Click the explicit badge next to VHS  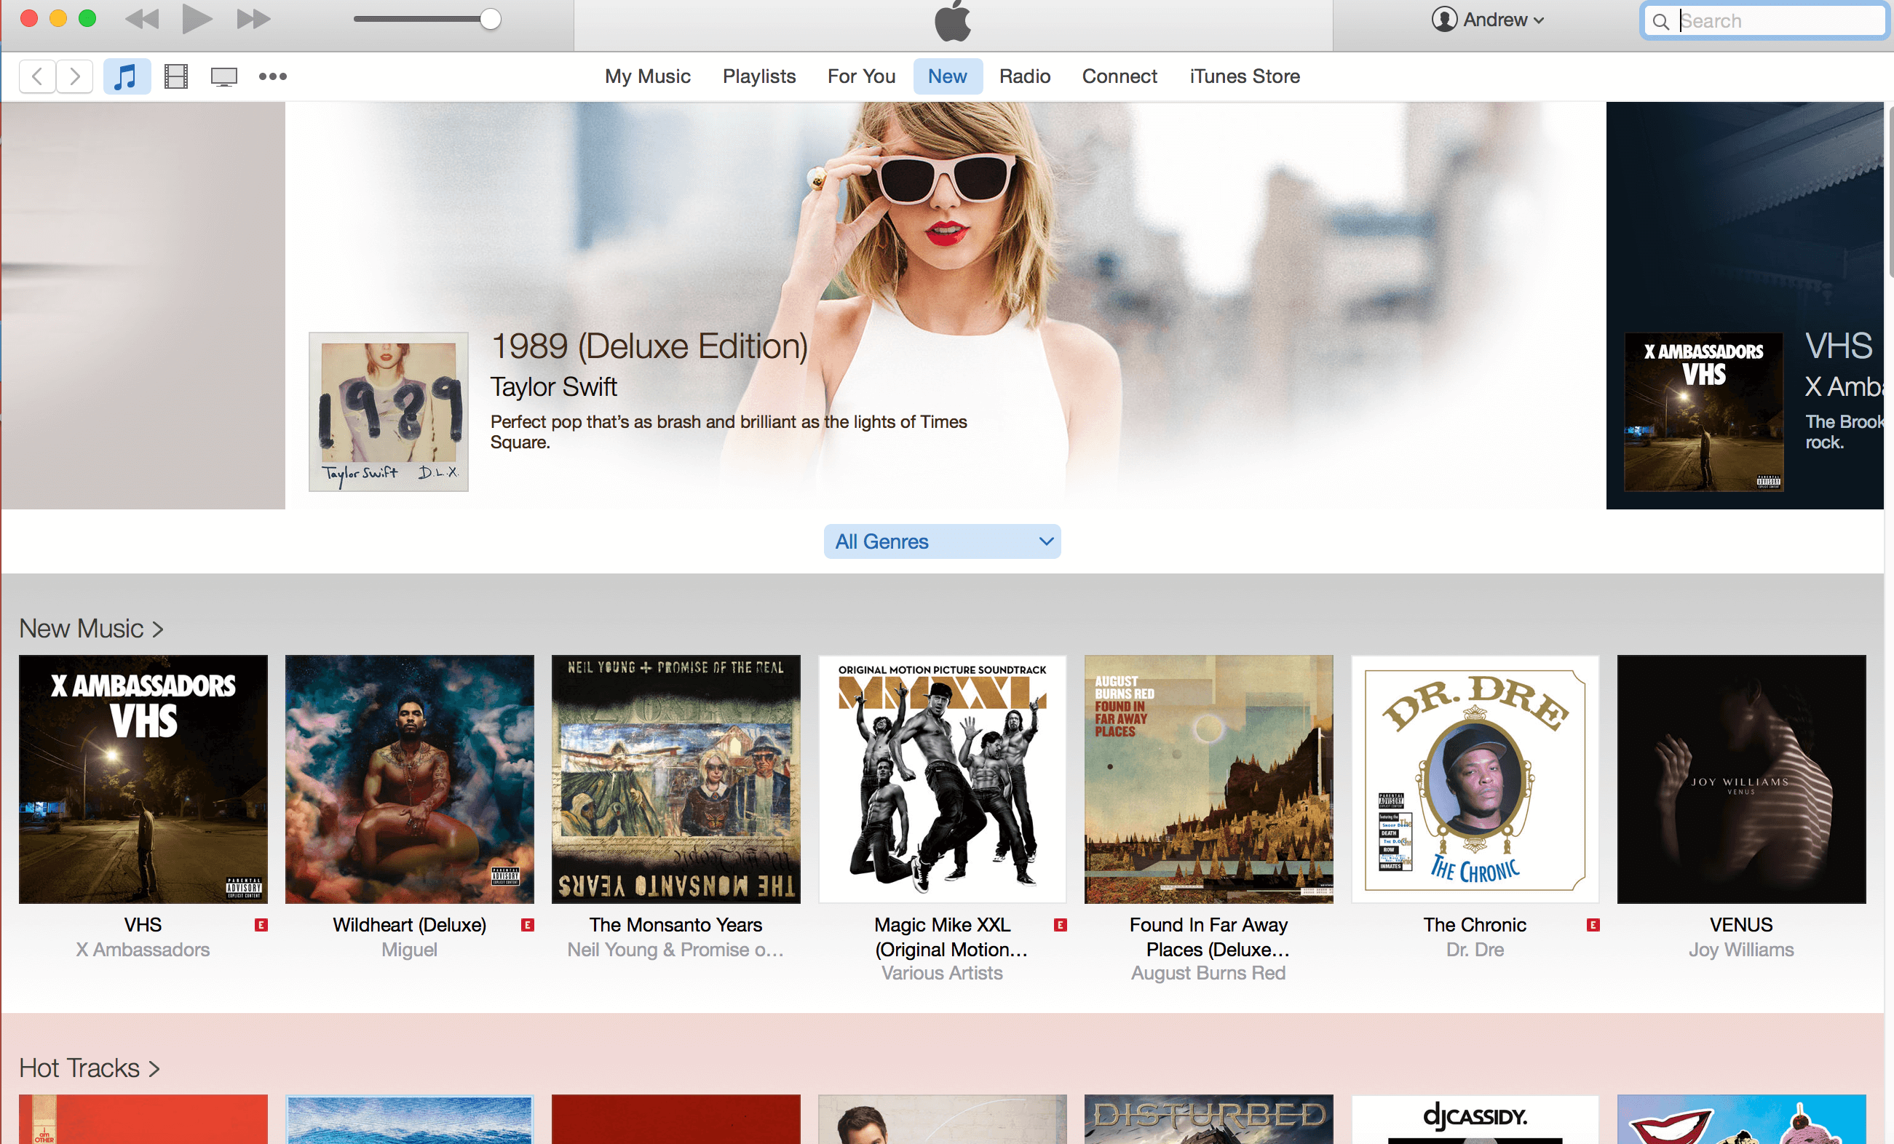coord(261,925)
